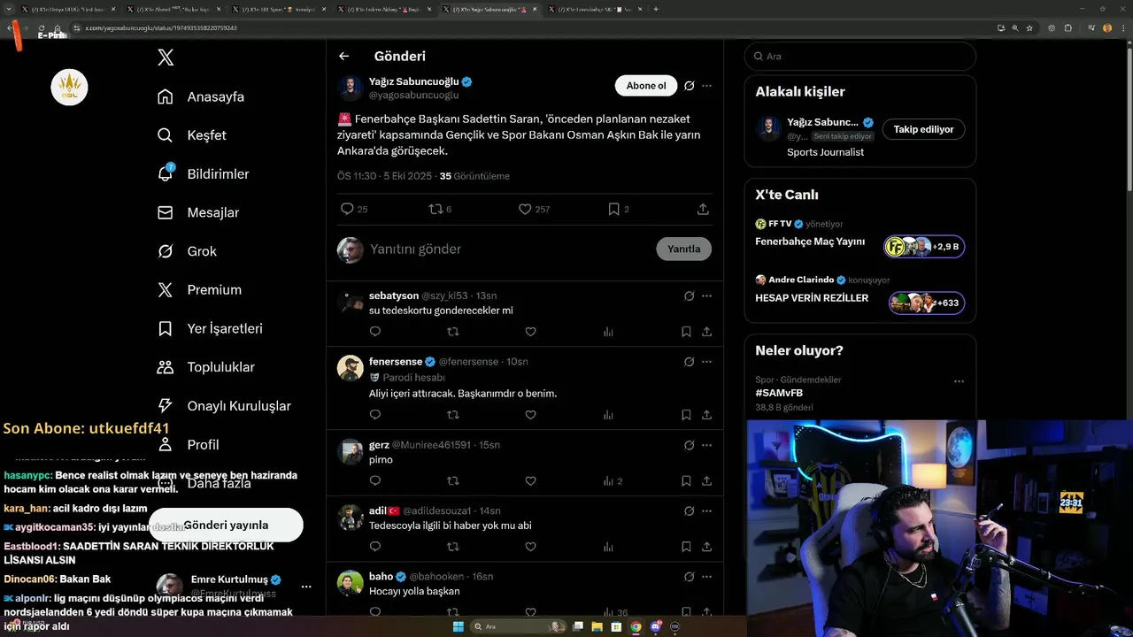Open Topluluklar in the sidebar
Viewport: 1133px width, 637px height.
[x=206, y=367]
